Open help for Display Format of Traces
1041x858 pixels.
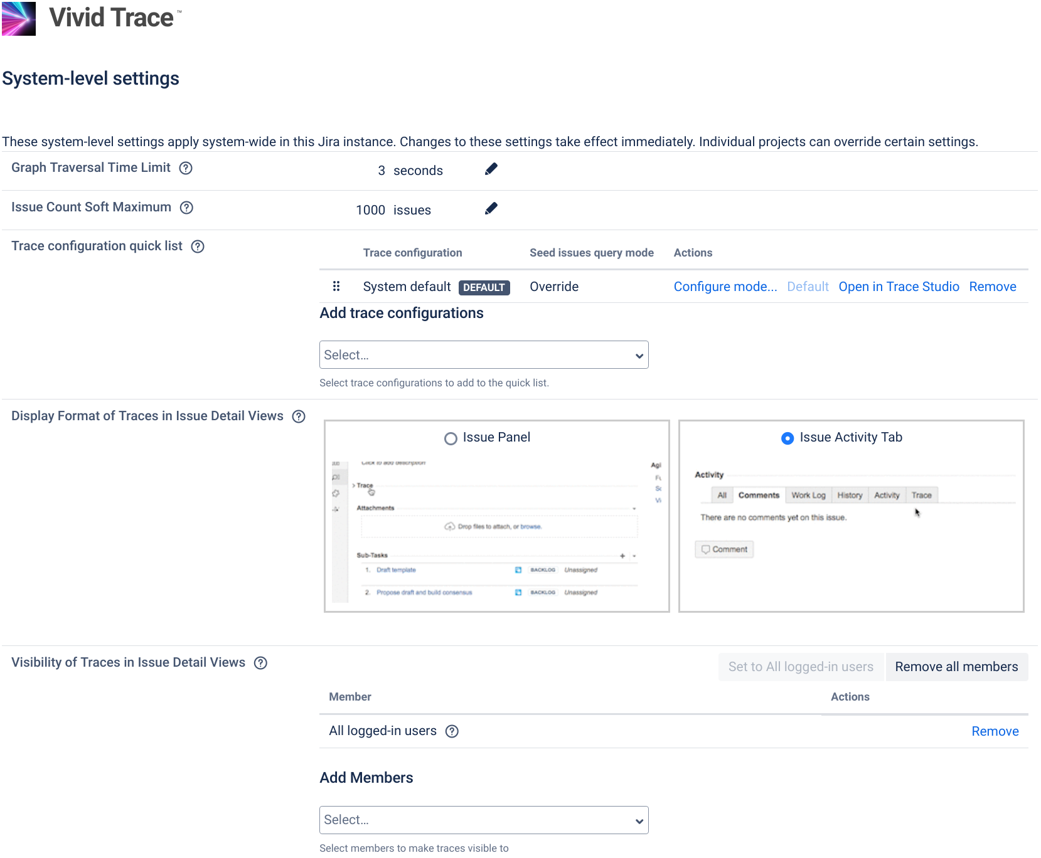click(x=299, y=416)
